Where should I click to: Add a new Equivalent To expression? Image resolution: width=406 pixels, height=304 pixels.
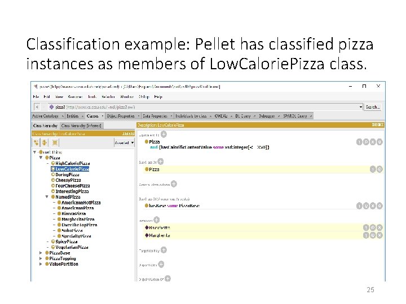164,135
